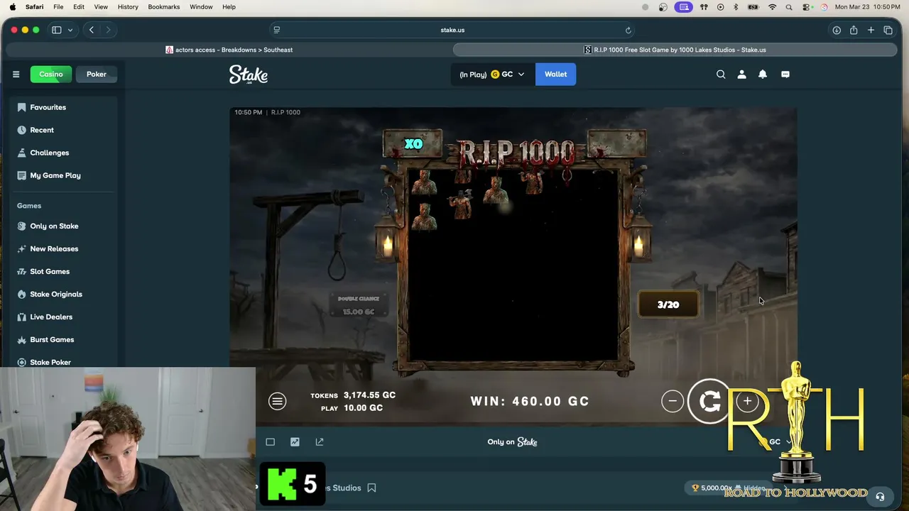Open macOS Control Center
The height and width of the screenshot is (511, 909).
tap(807, 7)
